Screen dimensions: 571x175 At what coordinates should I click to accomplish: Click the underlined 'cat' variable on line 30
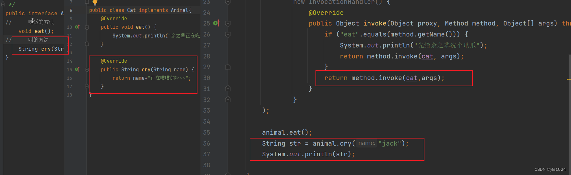411,78
